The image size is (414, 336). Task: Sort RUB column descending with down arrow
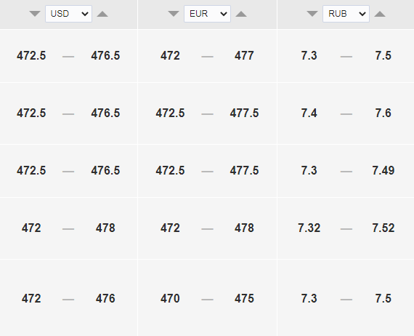[312, 14]
